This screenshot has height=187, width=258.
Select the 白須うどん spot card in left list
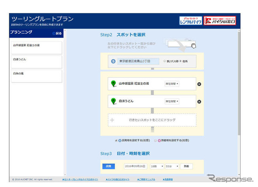point(37,62)
